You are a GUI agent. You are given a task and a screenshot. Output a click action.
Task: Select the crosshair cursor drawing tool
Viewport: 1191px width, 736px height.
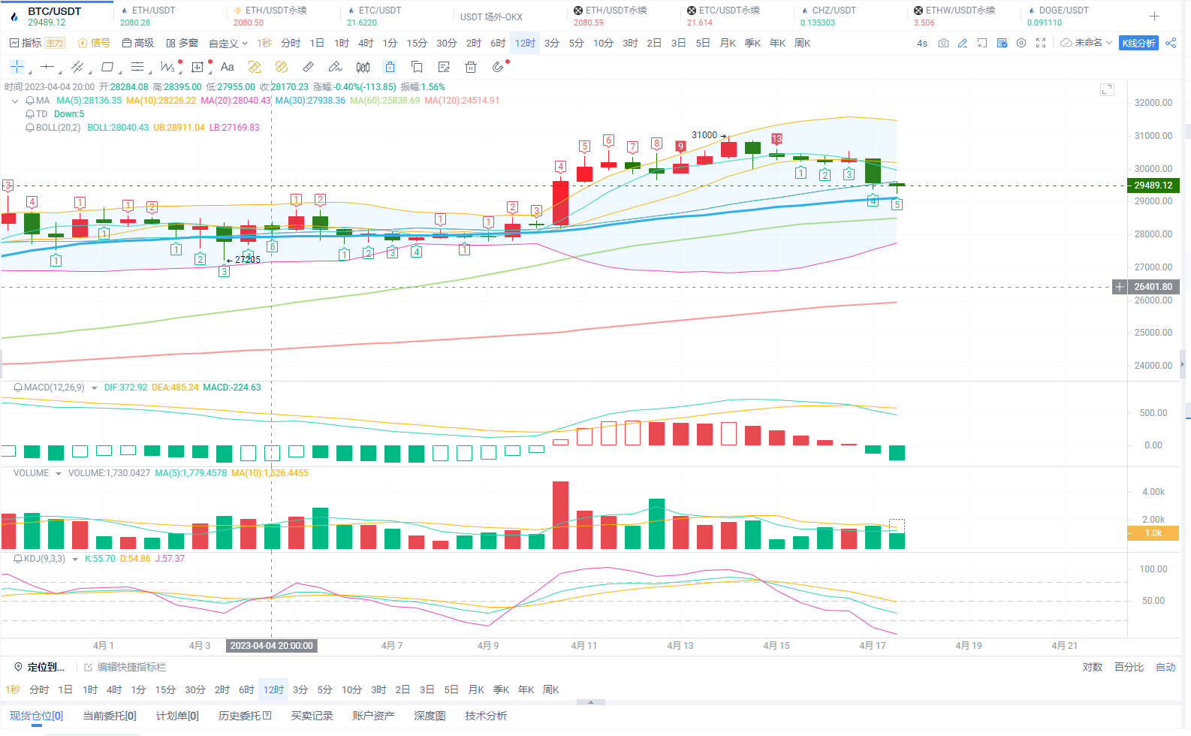[x=17, y=67]
